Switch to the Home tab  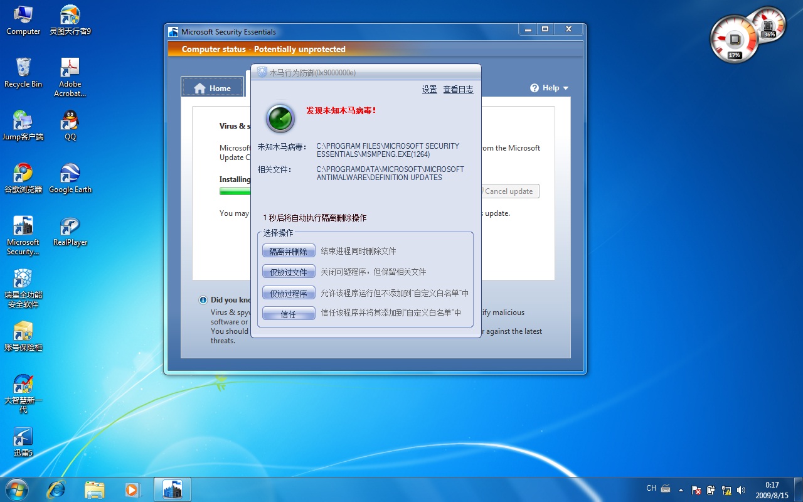[x=213, y=88]
